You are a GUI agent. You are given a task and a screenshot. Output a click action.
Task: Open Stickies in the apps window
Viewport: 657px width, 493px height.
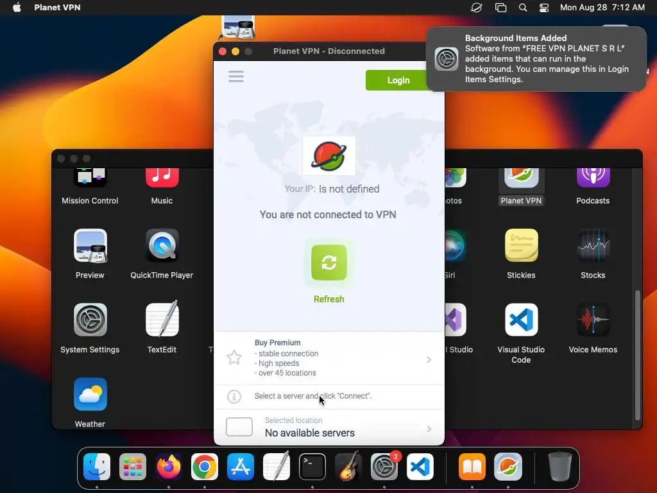tap(521, 254)
